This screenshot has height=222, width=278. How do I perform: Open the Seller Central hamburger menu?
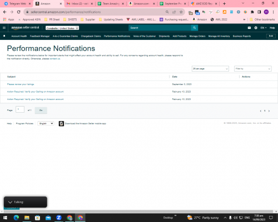tap(4, 28)
